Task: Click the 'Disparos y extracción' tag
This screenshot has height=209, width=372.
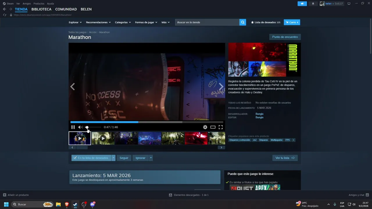Action: [x=240, y=140]
